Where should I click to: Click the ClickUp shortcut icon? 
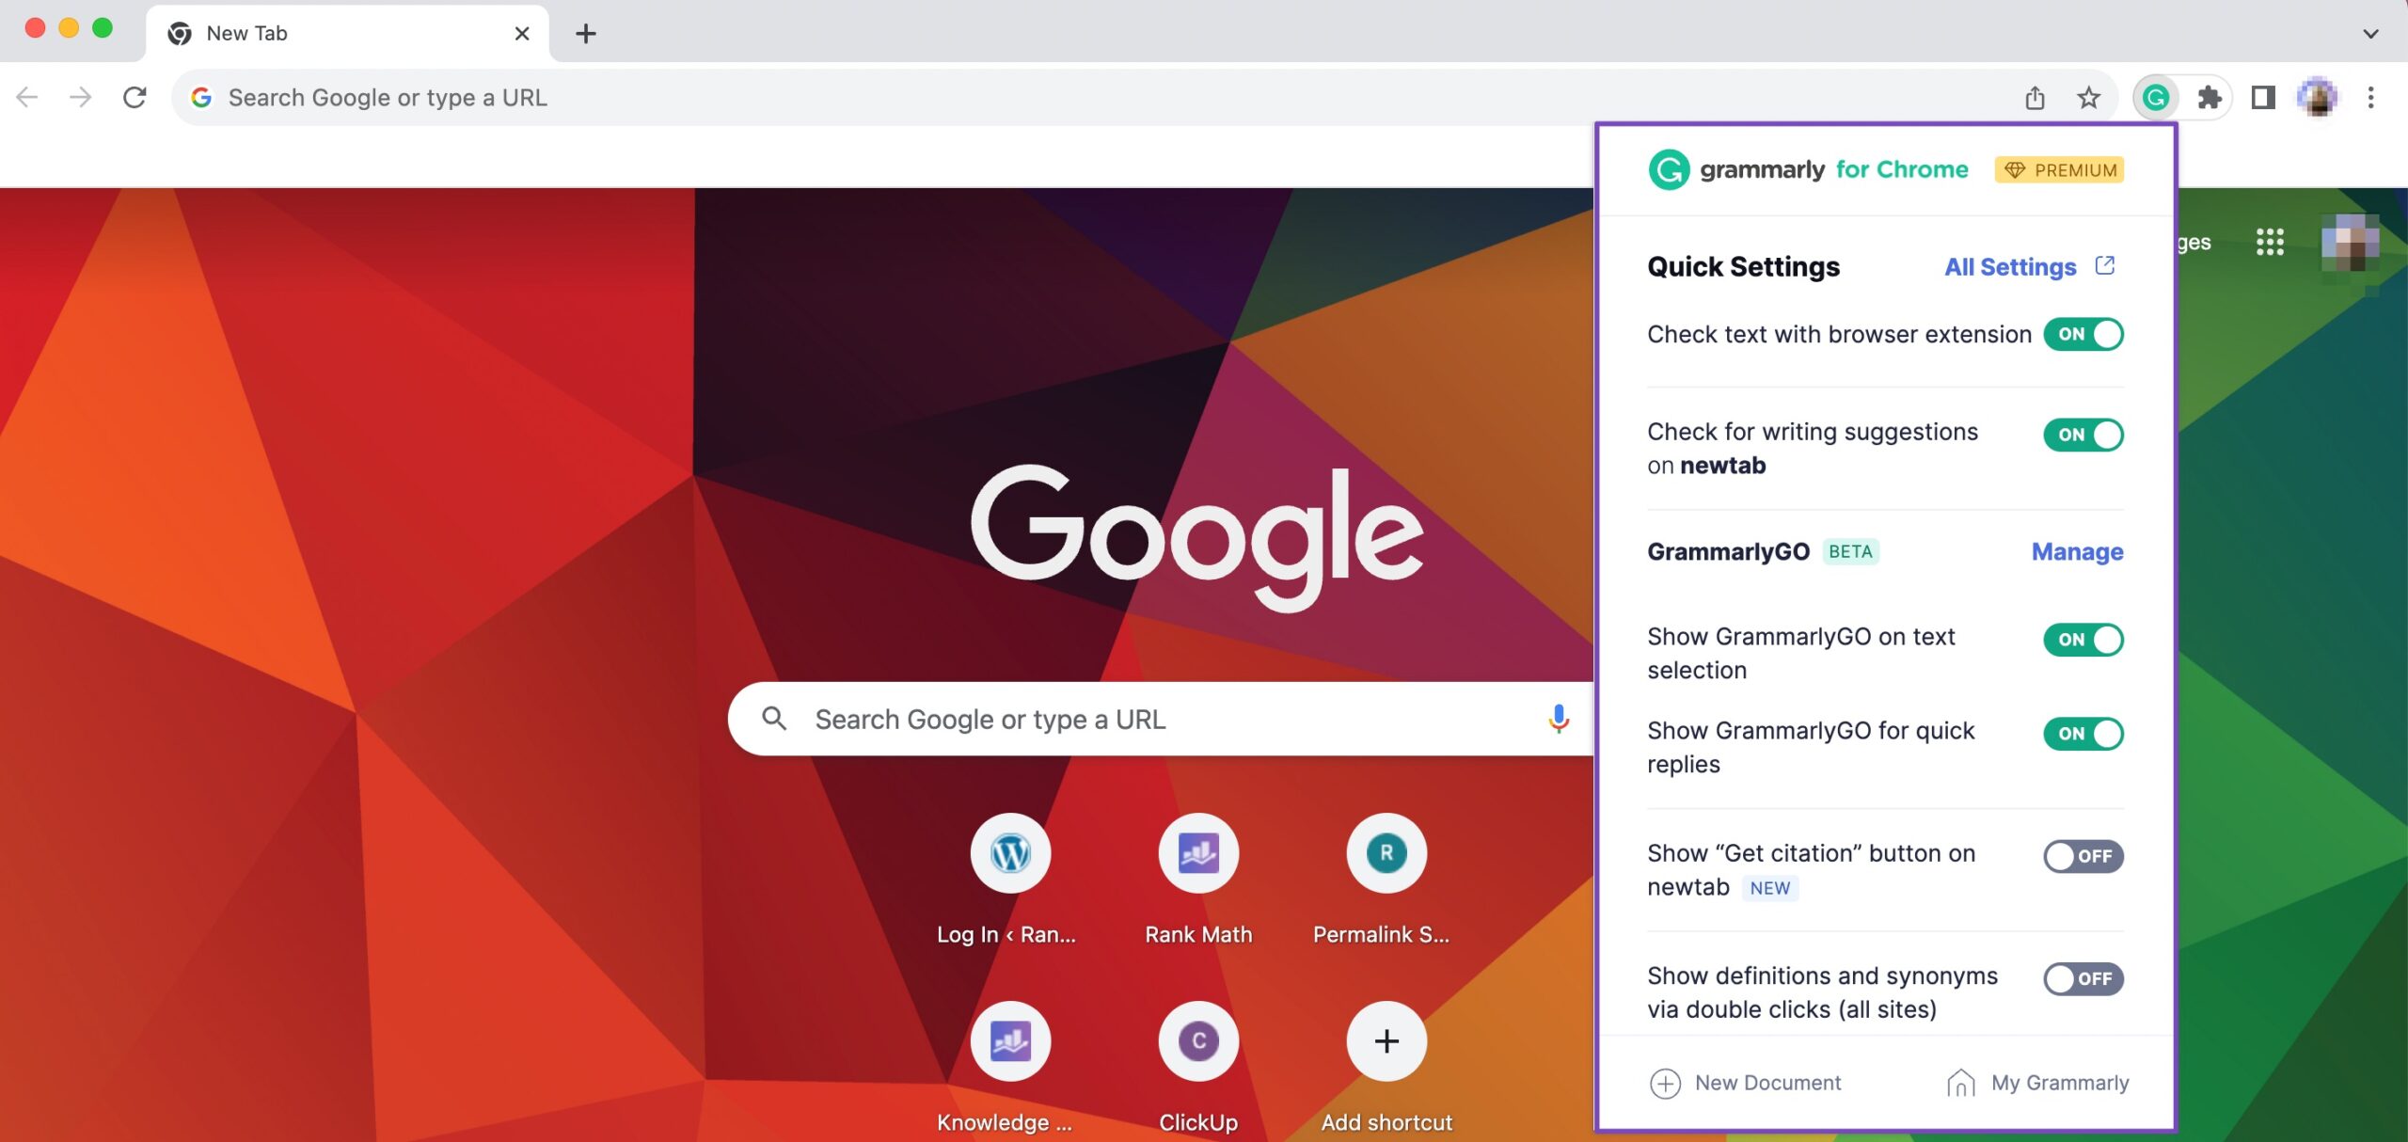tap(1196, 1040)
